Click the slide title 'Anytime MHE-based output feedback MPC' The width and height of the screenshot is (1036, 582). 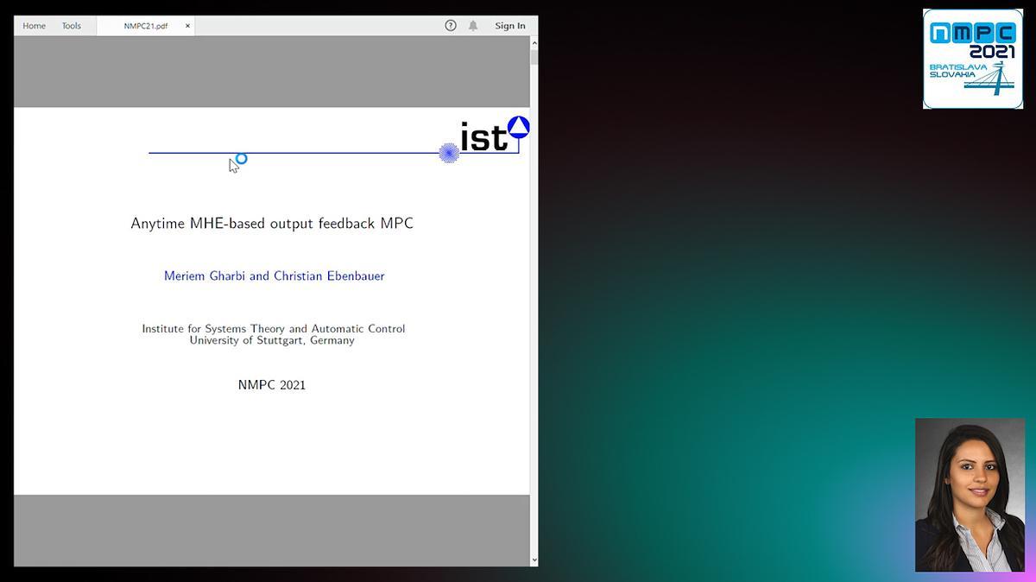tap(272, 224)
